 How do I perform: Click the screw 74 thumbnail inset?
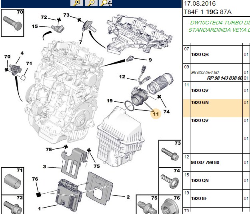coord(170,181)
